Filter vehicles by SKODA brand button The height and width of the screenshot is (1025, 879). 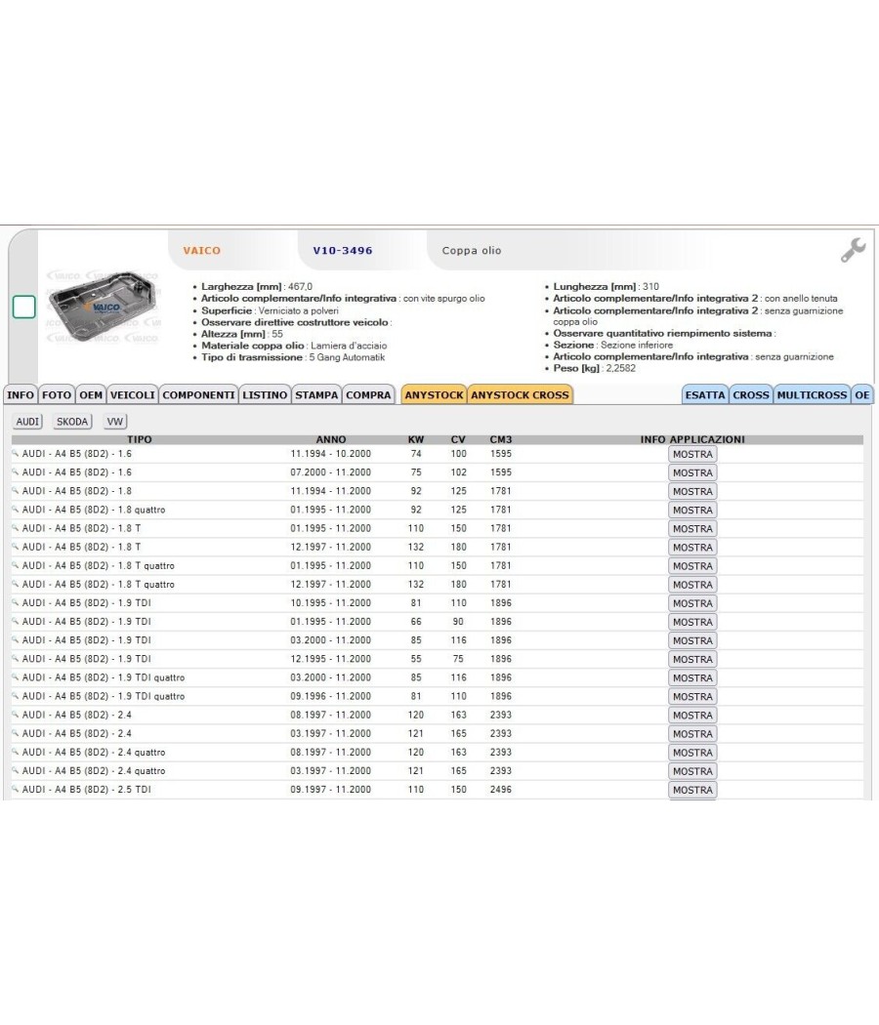pos(72,422)
